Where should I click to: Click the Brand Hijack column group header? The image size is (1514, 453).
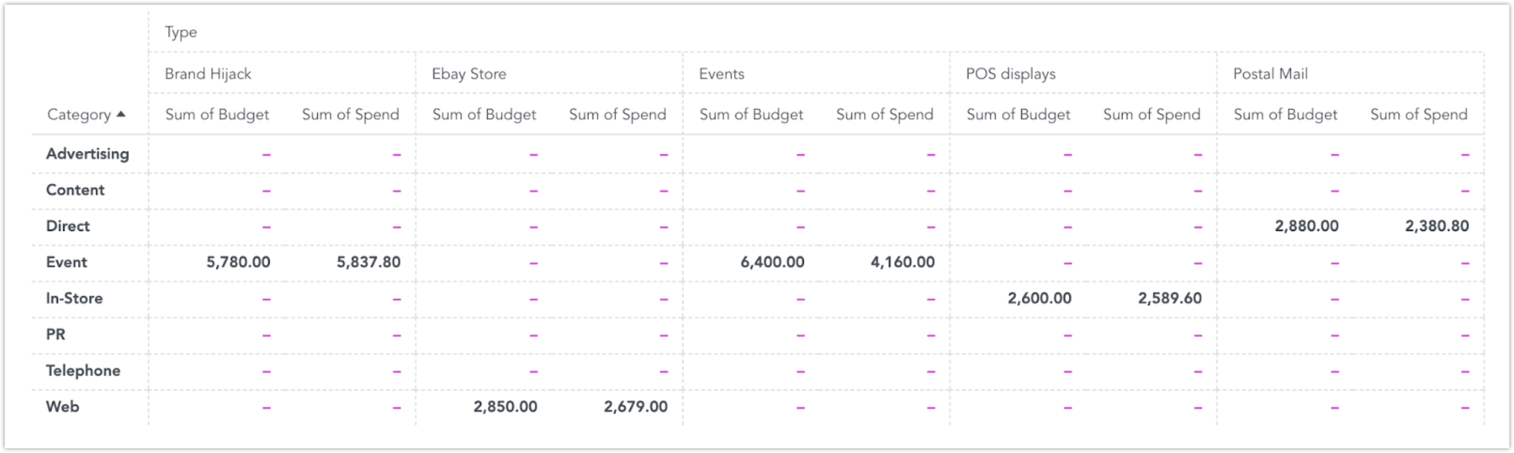pos(207,74)
